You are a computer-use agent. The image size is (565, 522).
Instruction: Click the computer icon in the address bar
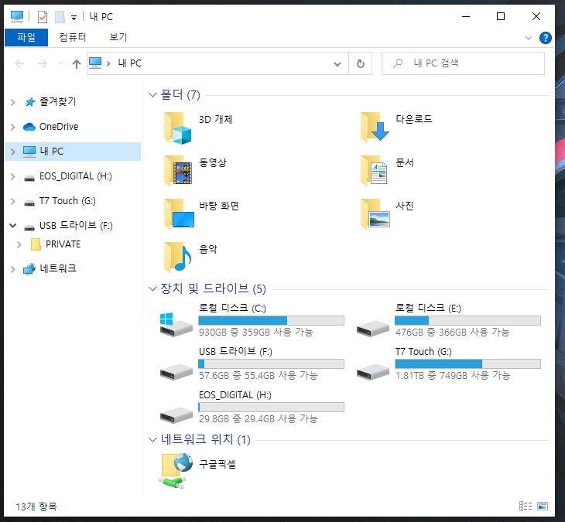pos(95,63)
